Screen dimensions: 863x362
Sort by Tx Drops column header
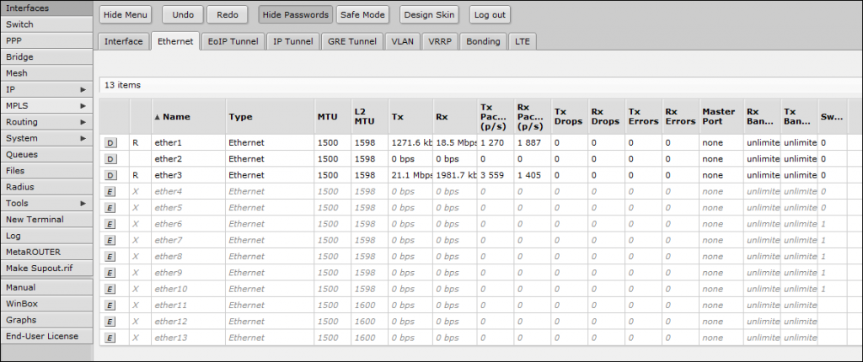click(569, 117)
